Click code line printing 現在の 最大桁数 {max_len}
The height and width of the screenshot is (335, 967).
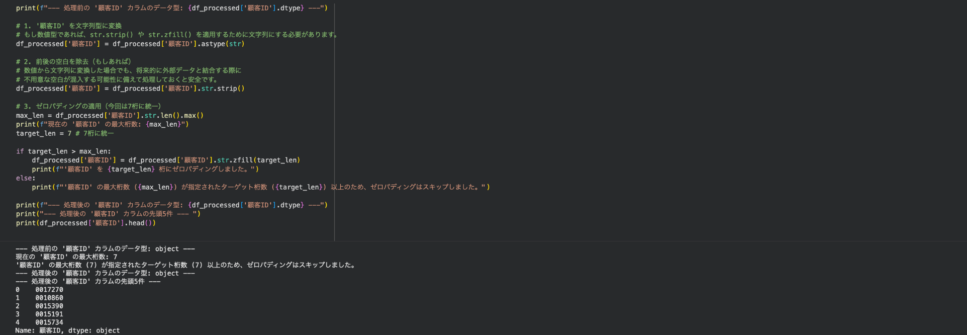coord(102,124)
